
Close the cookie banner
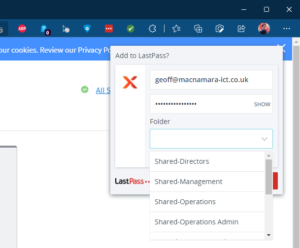click(x=283, y=48)
